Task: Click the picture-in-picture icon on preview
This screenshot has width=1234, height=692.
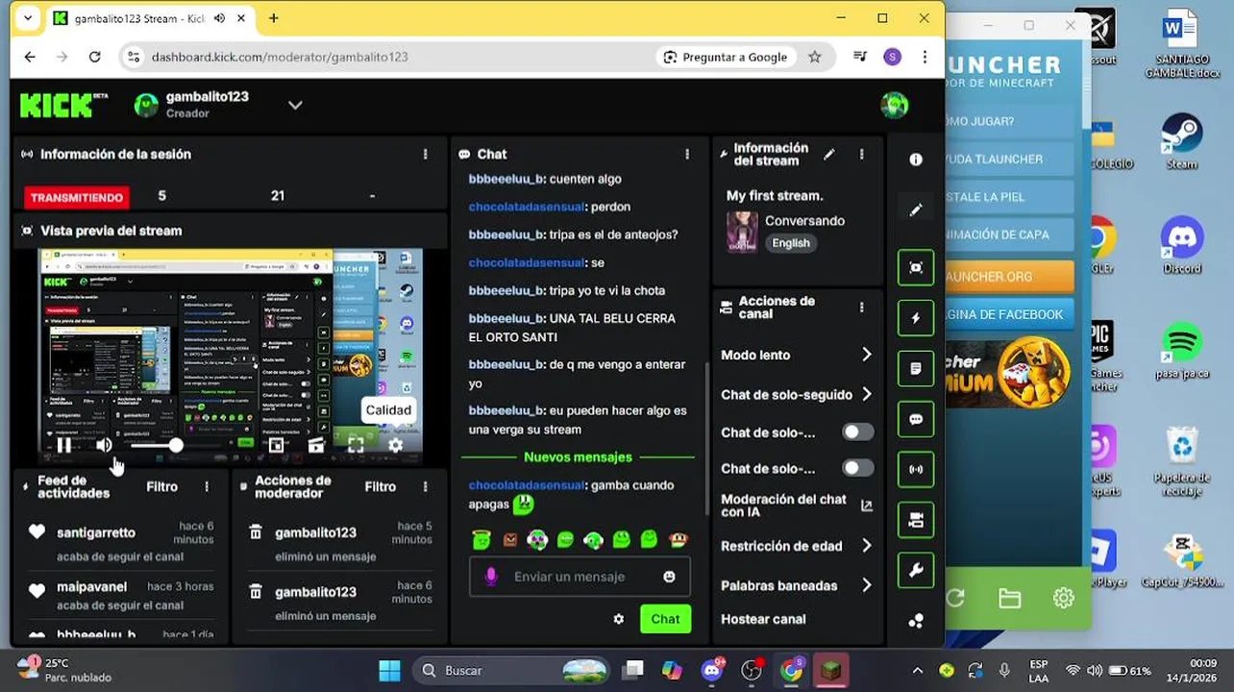Action: click(277, 445)
